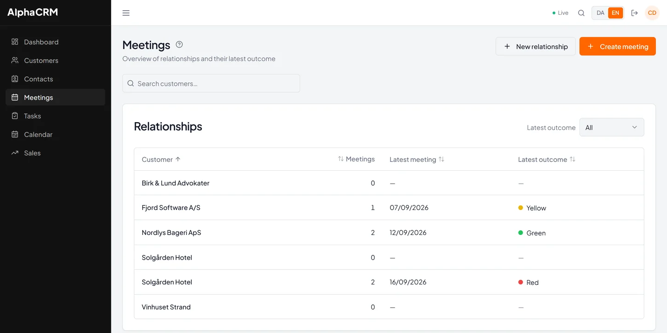Expand the Latest outcome filter dropdown
This screenshot has height=333, width=667.
click(x=611, y=127)
